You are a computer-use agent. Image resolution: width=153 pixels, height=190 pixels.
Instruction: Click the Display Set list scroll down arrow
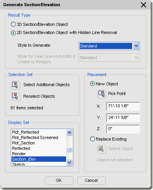(70, 162)
